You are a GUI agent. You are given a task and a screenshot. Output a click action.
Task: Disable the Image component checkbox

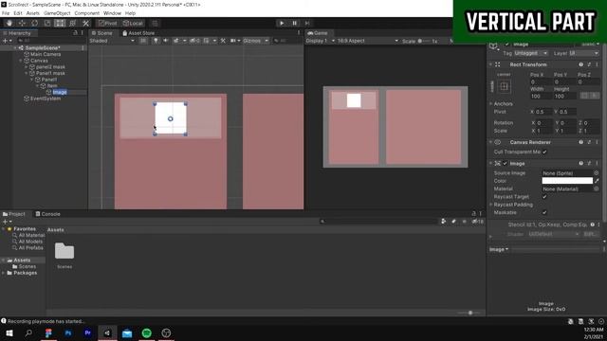tap(505, 164)
